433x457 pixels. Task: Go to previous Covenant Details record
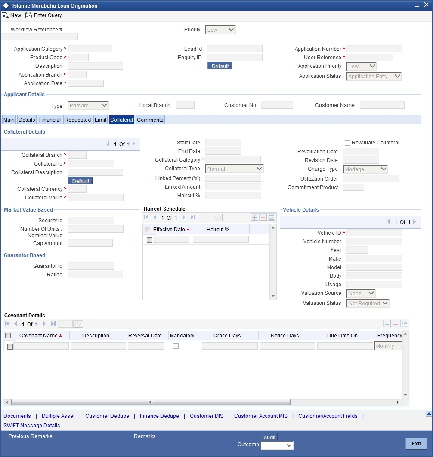pyautogui.click(x=15, y=324)
